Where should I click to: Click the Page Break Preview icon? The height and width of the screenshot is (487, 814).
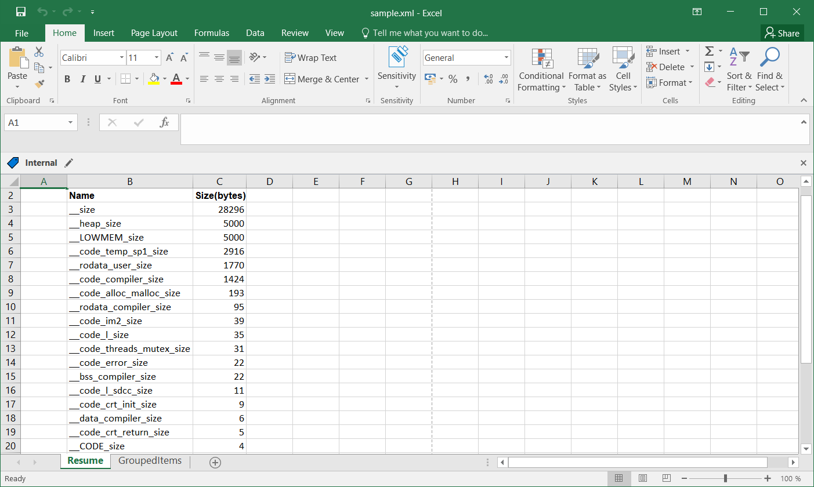click(667, 478)
